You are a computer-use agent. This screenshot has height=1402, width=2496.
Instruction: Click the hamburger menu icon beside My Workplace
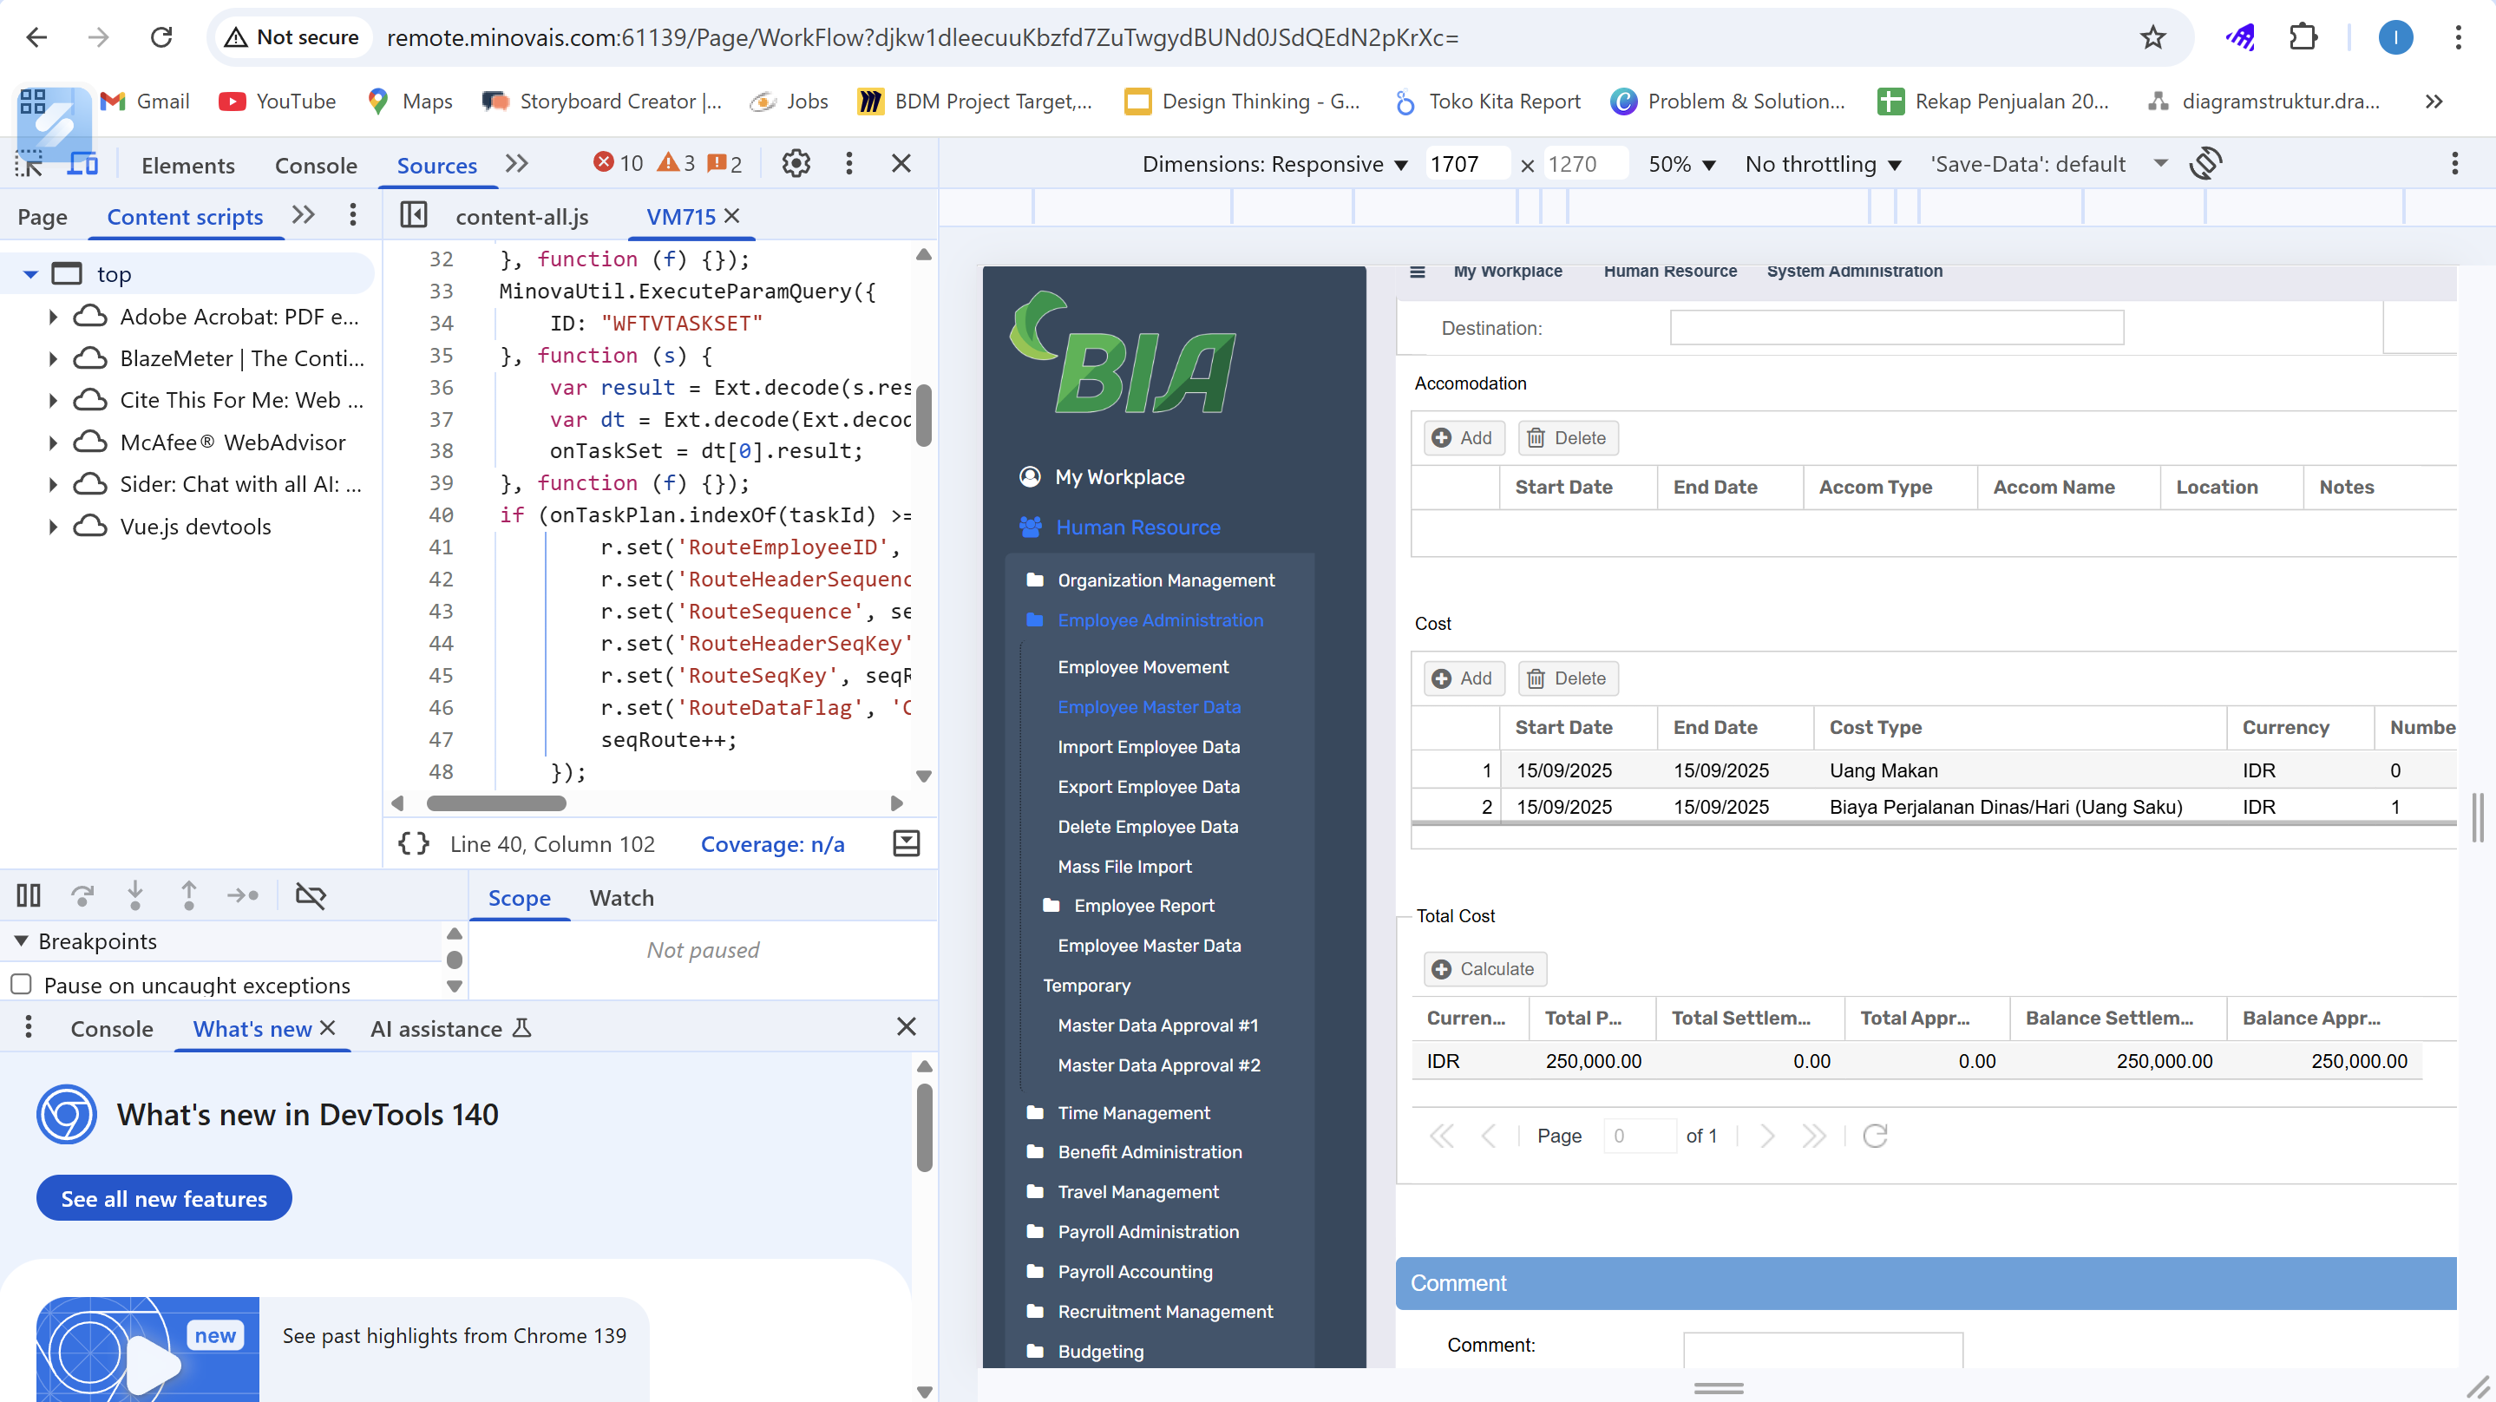tap(1417, 272)
